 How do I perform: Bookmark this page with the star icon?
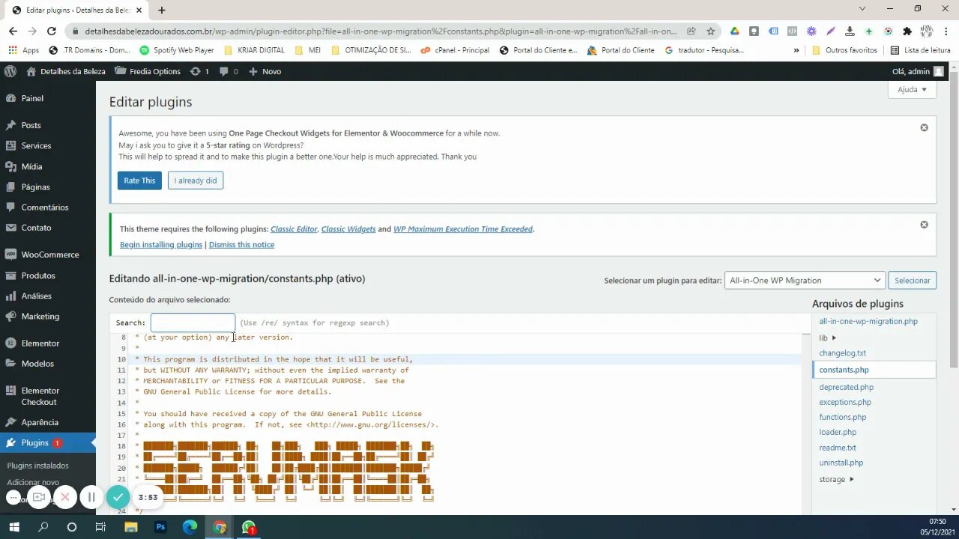tap(711, 31)
